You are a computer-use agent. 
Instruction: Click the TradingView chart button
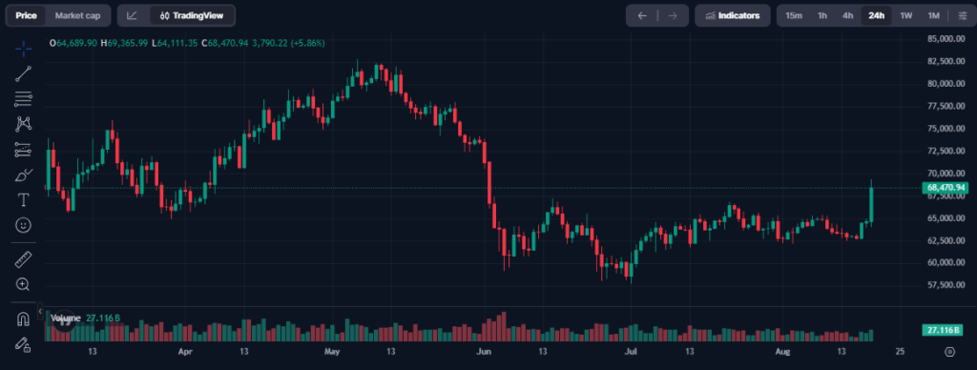(192, 15)
